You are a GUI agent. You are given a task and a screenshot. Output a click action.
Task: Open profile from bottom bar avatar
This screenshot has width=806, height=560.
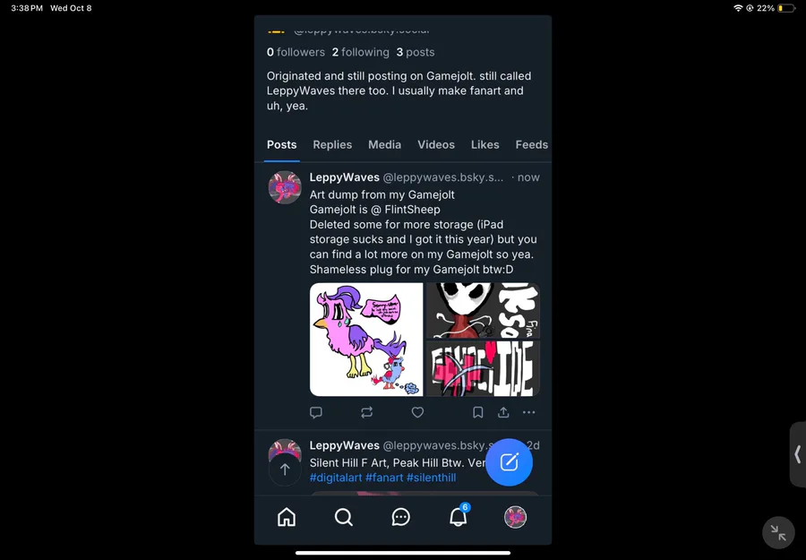pyautogui.click(x=515, y=517)
